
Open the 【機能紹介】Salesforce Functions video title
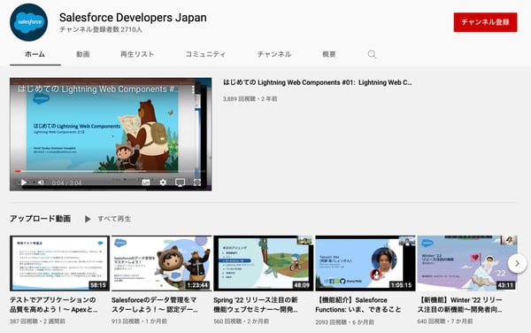pyautogui.click(x=358, y=305)
